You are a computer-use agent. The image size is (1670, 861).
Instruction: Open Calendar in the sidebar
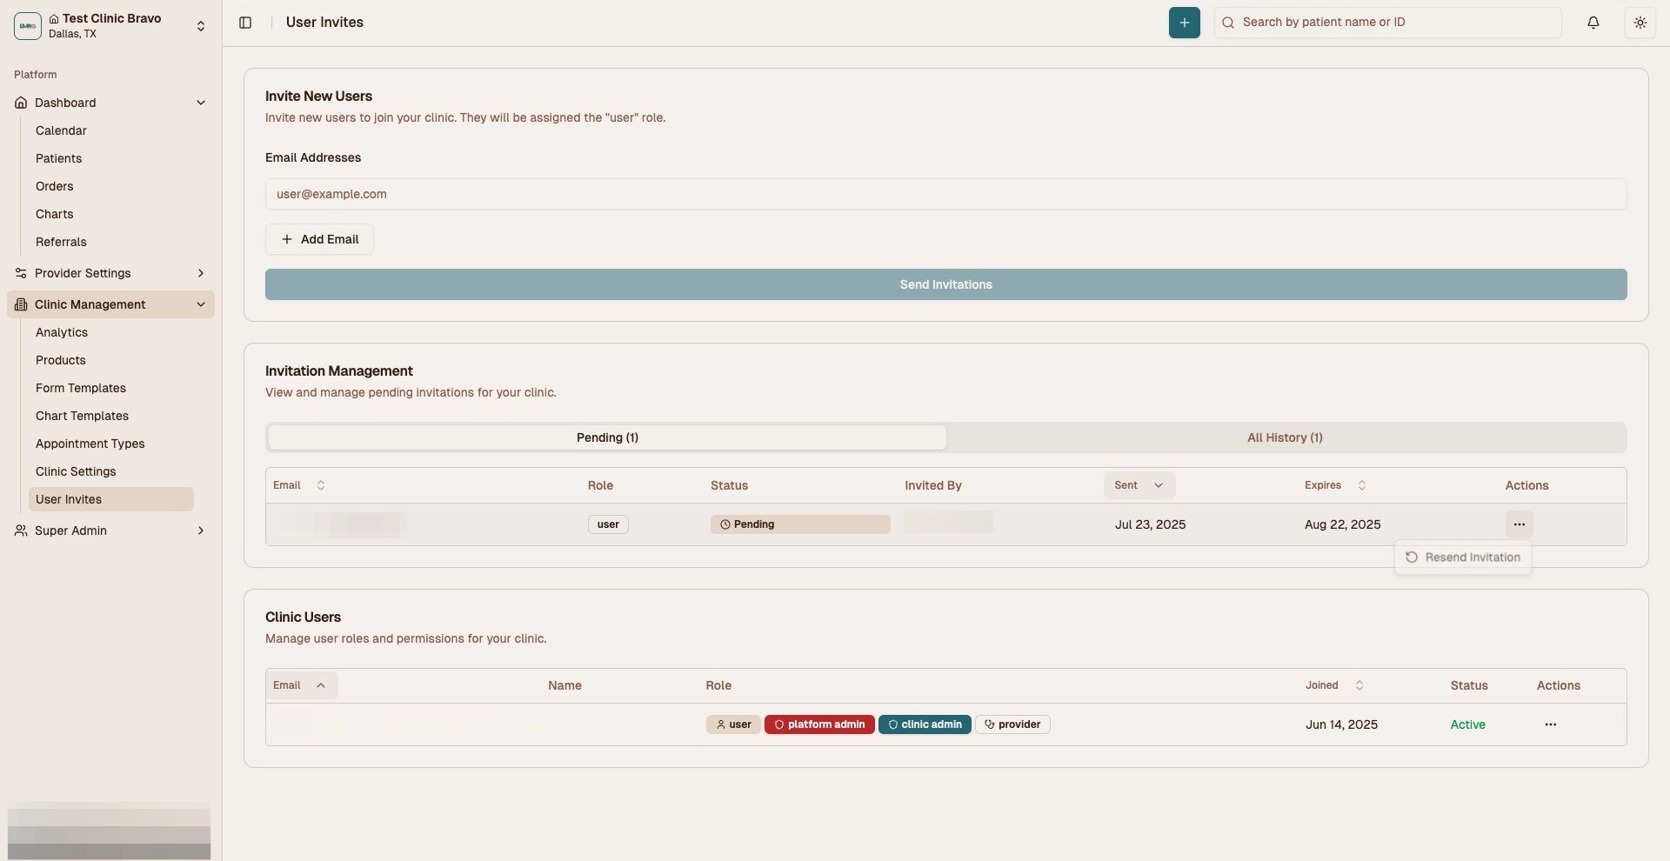(x=61, y=130)
